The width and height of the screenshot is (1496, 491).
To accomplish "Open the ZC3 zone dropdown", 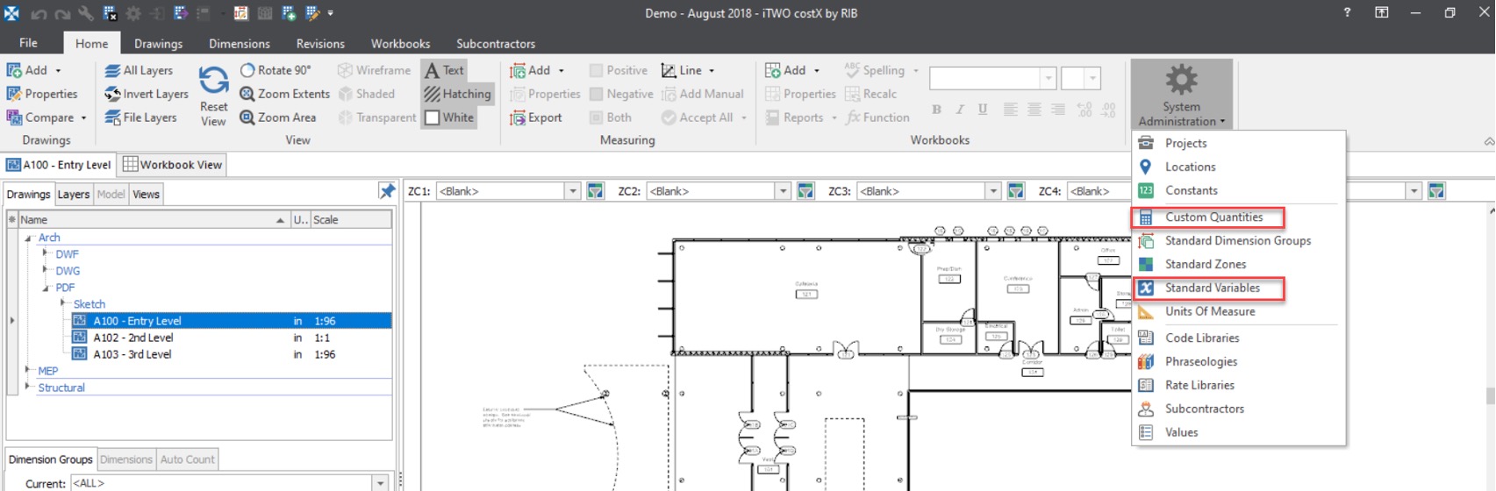I will 993,191.
